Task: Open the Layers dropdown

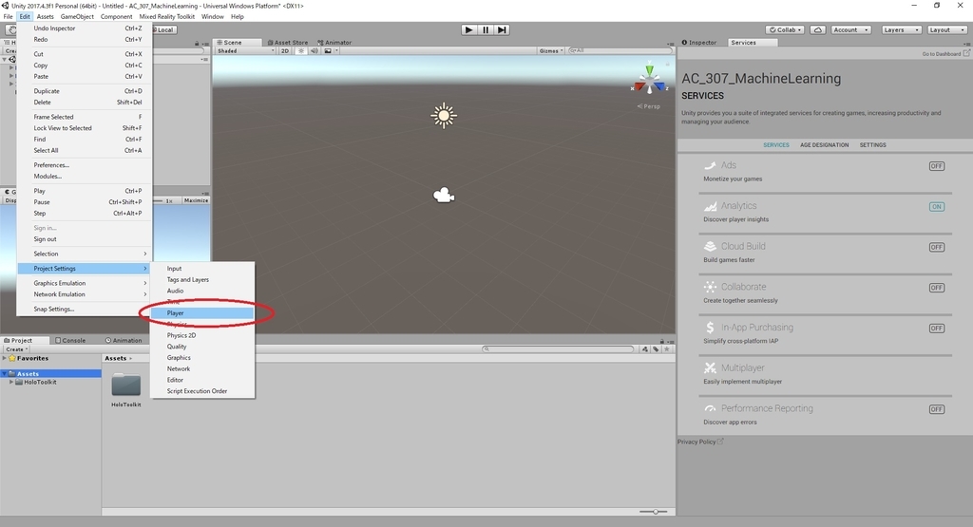Action: (x=902, y=29)
